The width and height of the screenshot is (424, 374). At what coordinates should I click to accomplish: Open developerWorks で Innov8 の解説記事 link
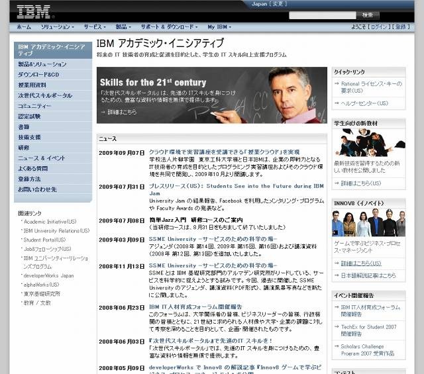pyautogui.click(x=235, y=369)
